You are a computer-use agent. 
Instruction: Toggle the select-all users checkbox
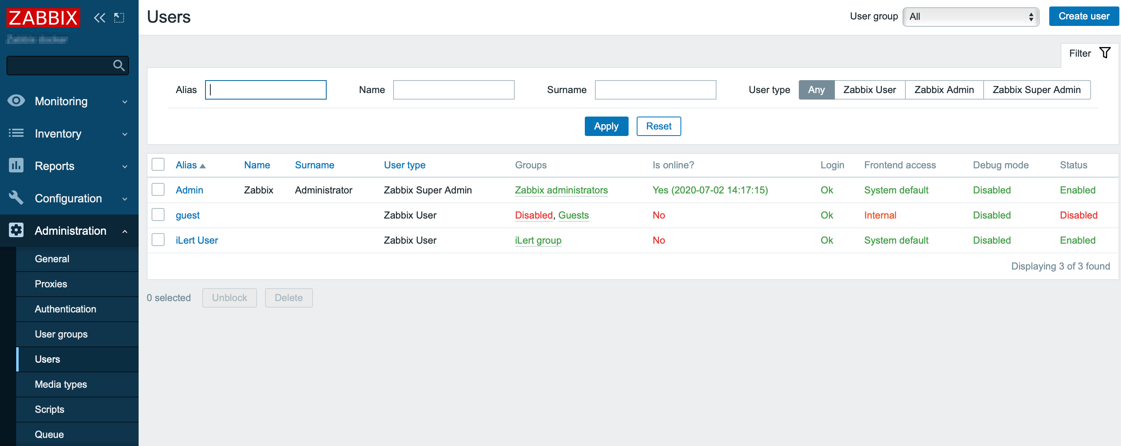point(158,165)
